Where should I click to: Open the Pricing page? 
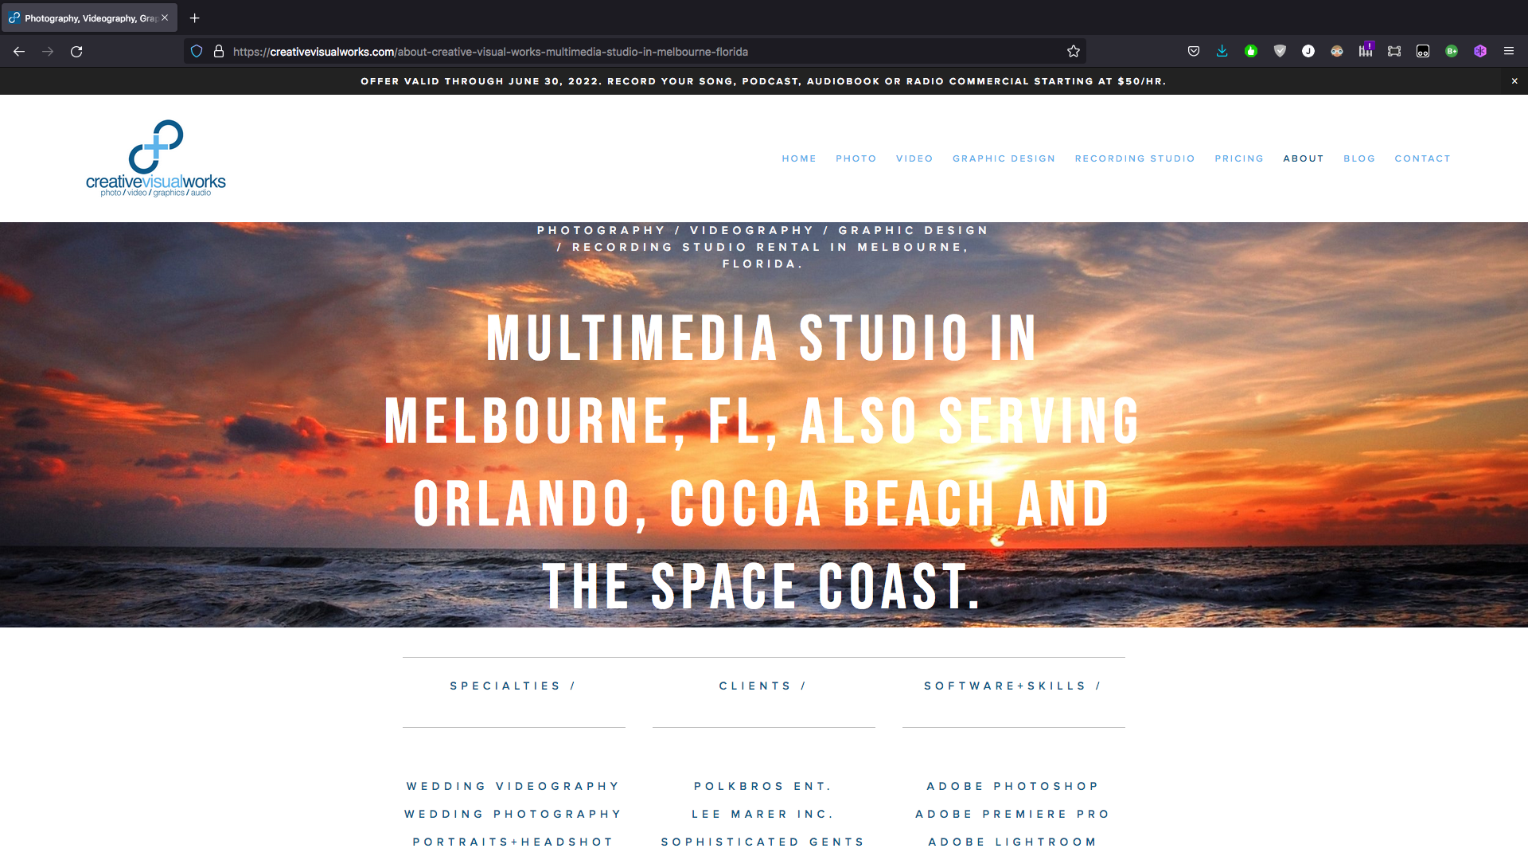point(1239,158)
